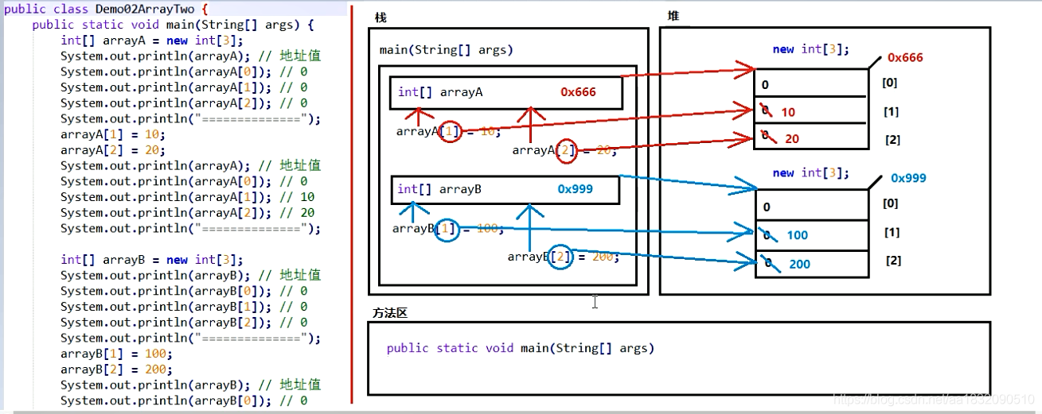Click address '0x999' inside the arrayB box
Screen dimensions: 1042x414
click(x=576, y=190)
